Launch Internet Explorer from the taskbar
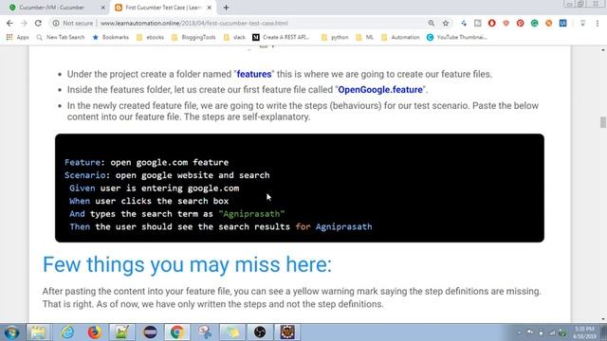Viewport: 607px width, 341px height. point(67,332)
